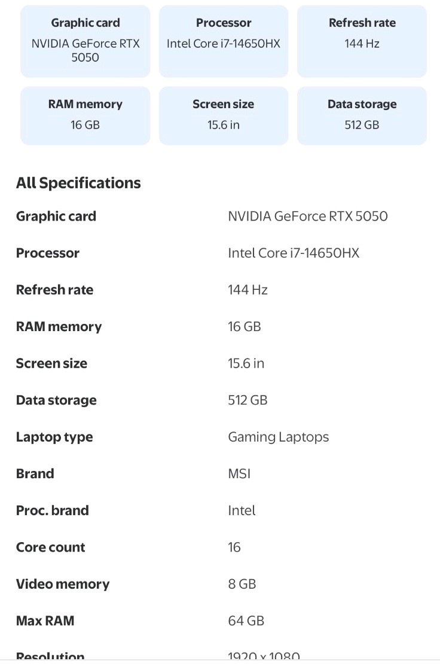Viewport: 440px width, 664px height.
Task: Click the Intel processor brand value
Action: tap(242, 510)
